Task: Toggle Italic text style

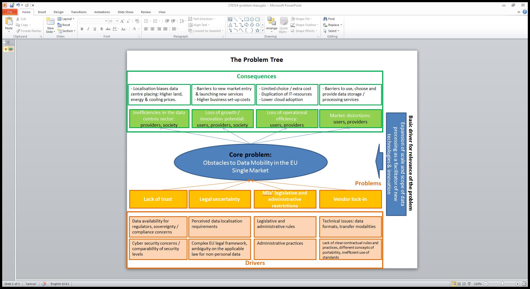Action: pyautogui.click(x=88, y=29)
